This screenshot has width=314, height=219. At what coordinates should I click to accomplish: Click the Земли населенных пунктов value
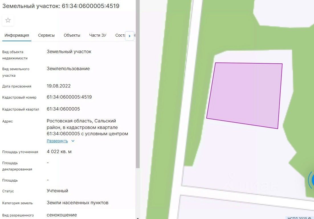[x=78, y=203]
